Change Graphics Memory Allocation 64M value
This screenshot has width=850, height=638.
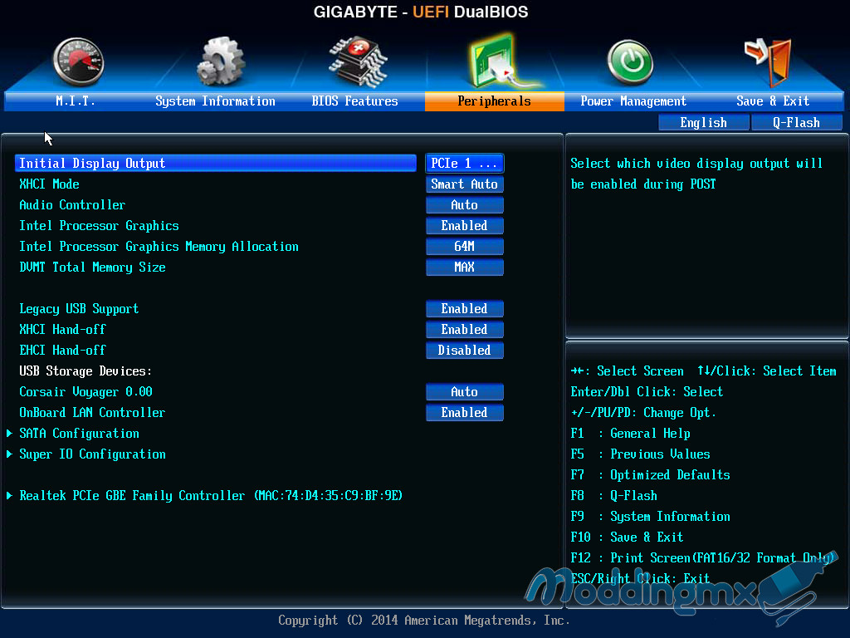click(x=465, y=246)
